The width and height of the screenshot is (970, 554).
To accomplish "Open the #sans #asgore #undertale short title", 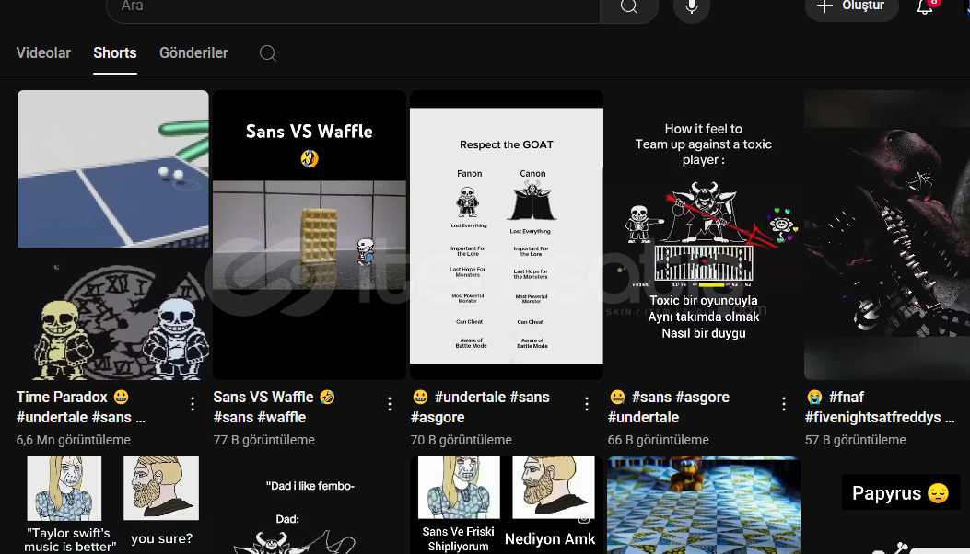I will pos(669,407).
